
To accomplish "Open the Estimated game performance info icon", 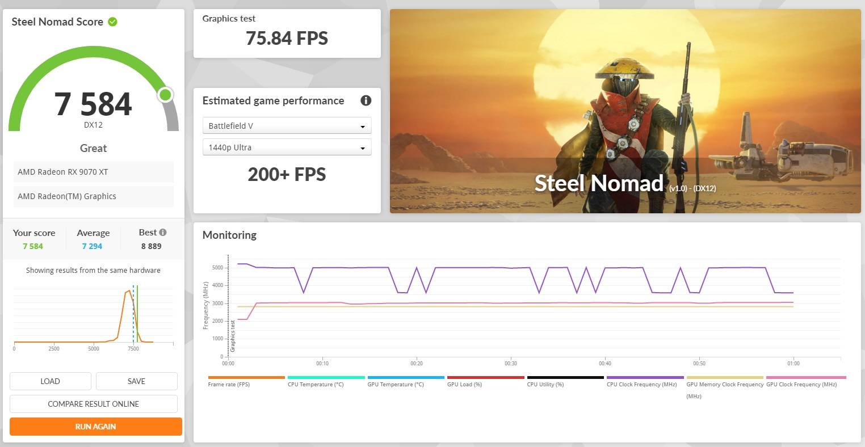I will (x=366, y=100).
